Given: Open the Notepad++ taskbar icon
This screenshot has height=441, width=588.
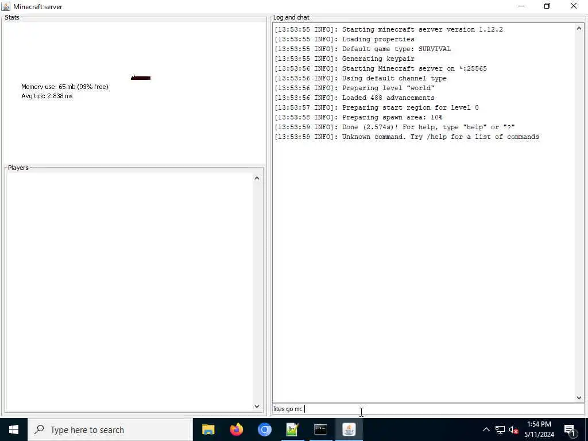Looking at the screenshot, I should 292,430.
